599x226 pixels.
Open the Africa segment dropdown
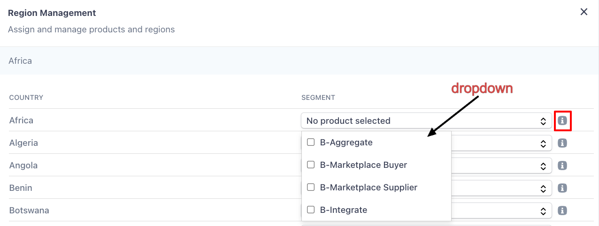[426, 121]
